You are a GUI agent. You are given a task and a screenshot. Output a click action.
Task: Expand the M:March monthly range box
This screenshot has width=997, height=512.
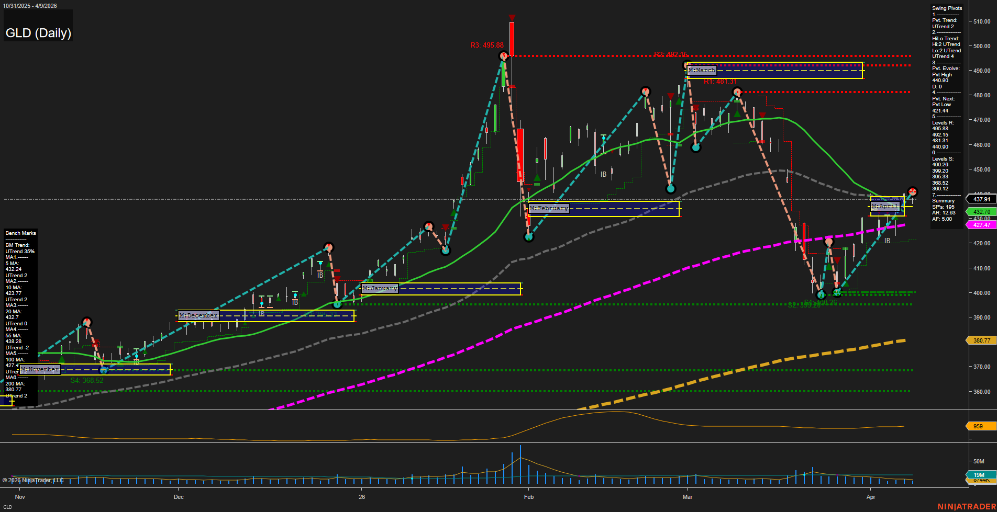(702, 70)
